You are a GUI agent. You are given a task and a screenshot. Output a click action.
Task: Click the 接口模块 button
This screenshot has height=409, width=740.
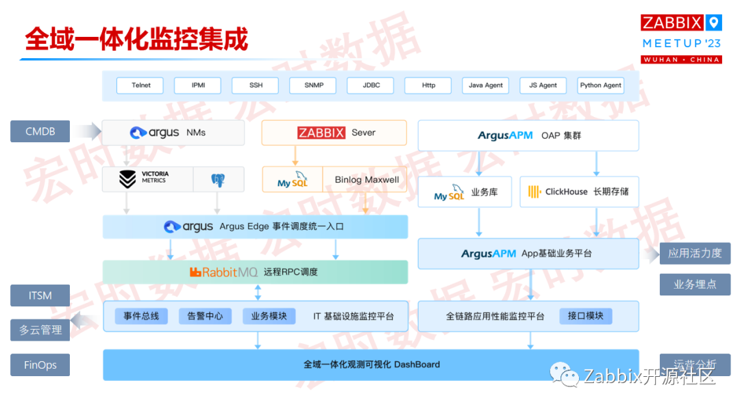pos(585,316)
